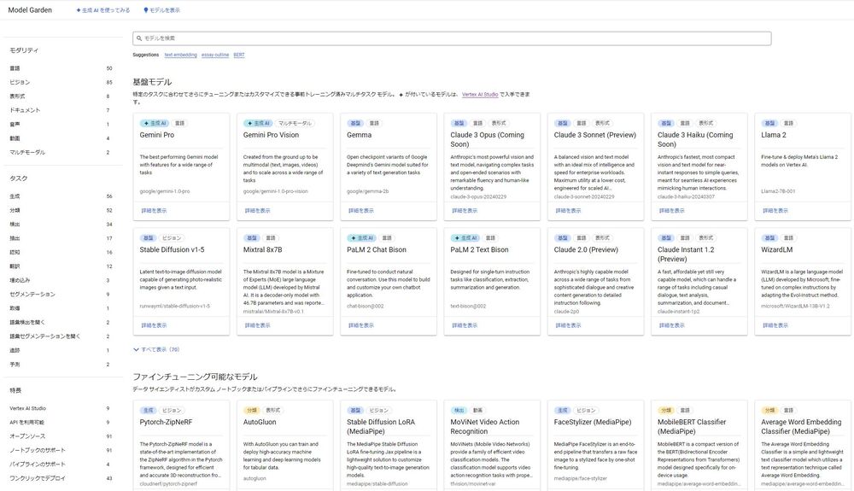Click ファインチューニング可能なモデル heading
The image size is (854, 491).
pos(195,377)
